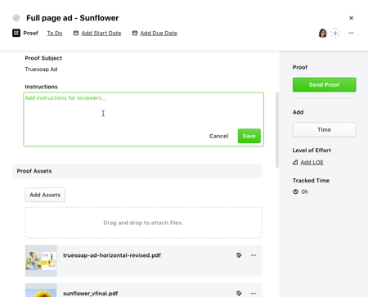Click the drag and drop attachment zone
The width and height of the screenshot is (368, 297).
point(143,223)
